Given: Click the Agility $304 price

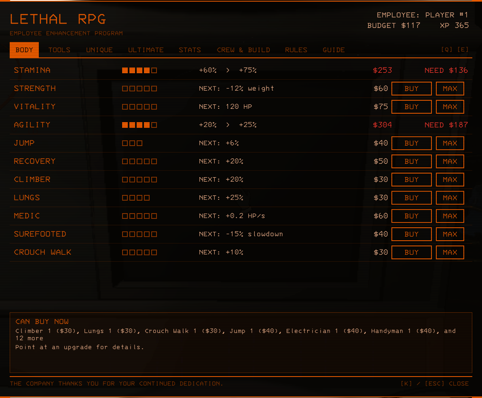Looking at the screenshot, I should point(383,125).
